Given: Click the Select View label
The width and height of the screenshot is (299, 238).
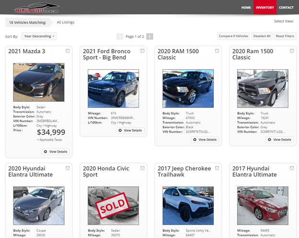Looking at the screenshot, I should (x=284, y=21).
